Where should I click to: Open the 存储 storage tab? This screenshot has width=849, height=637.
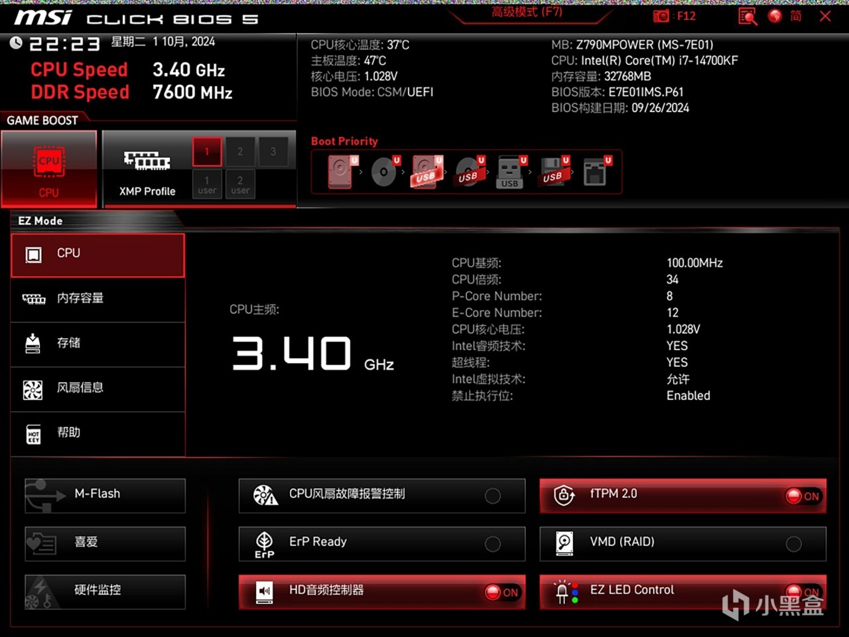coord(98,344)
